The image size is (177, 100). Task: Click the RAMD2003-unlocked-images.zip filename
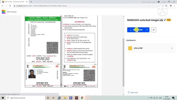pyautogui.click(x=145, y=20)
